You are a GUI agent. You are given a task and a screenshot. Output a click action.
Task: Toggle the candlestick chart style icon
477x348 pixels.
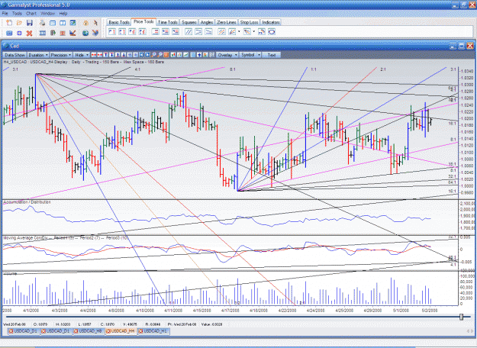pos(173,55)
